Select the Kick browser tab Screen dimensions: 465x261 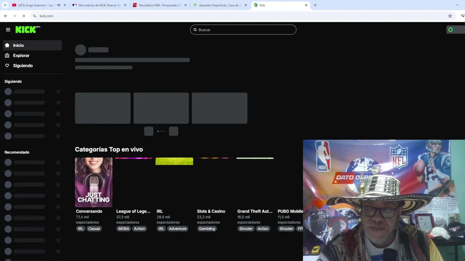pos(280,5)
